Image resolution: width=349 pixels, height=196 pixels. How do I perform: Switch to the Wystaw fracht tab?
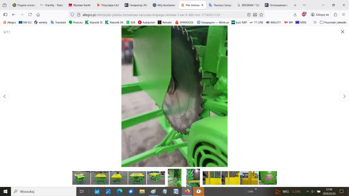coord(80,5)
